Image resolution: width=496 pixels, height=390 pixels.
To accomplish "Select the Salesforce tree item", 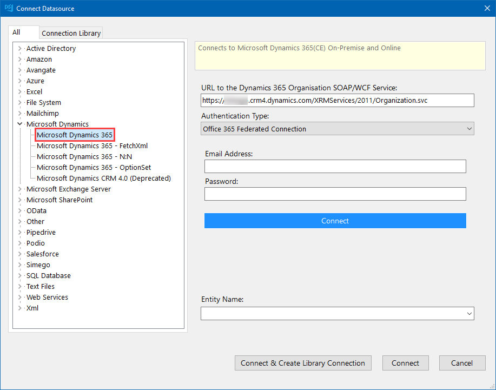I will click(x=42, y=254).
